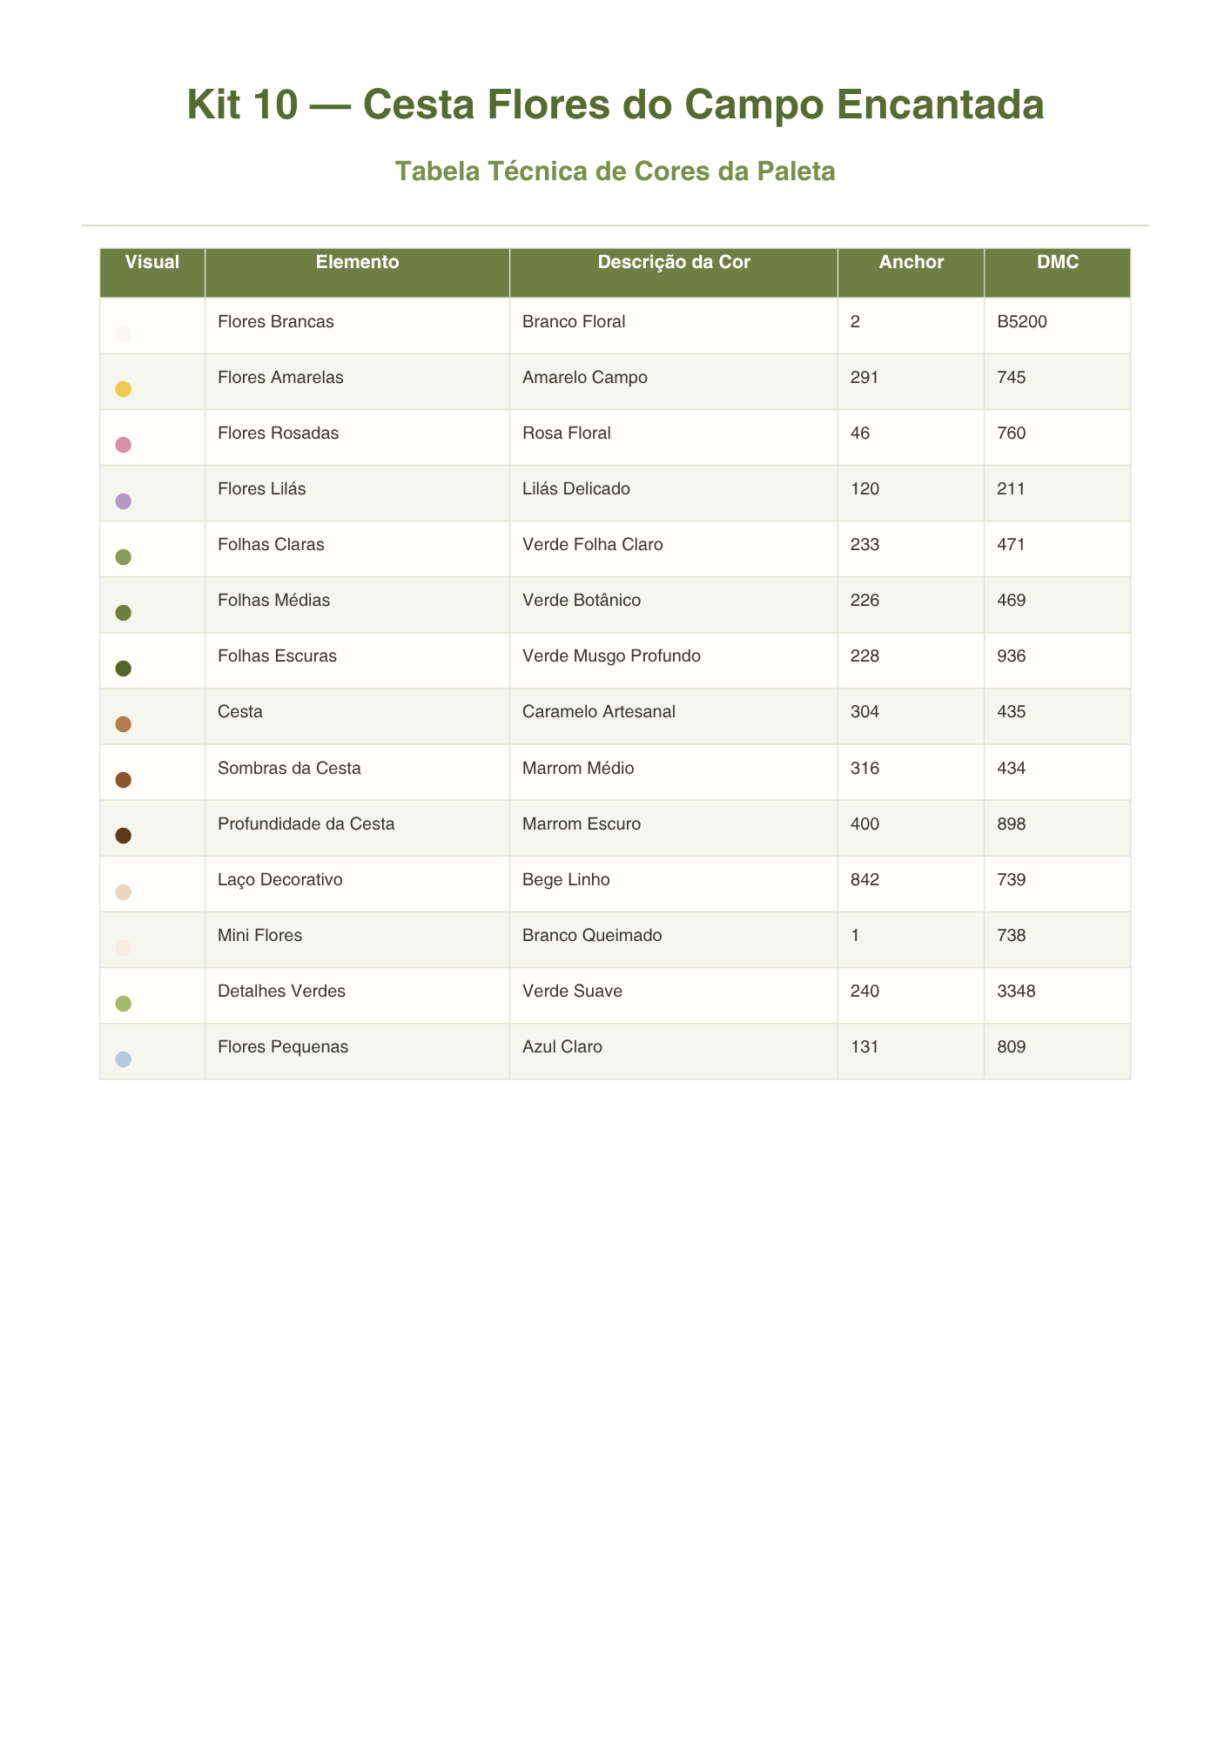Click the pink swatch for Flores Rosadas
1231x1741 pixels.
[x=124, y=445]
